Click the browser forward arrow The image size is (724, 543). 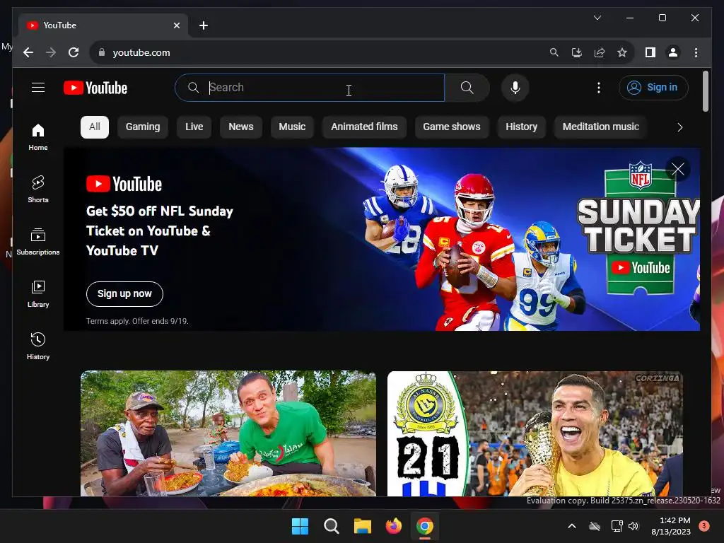(x=51, y=52)
